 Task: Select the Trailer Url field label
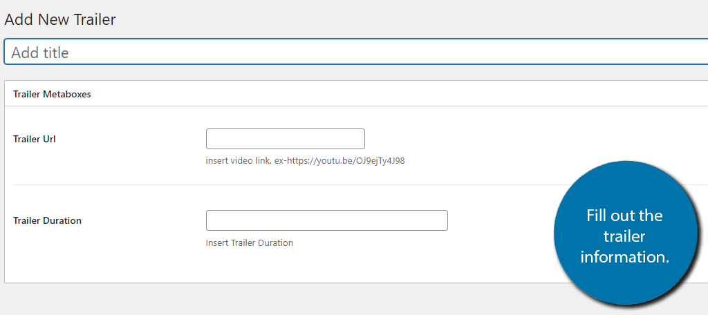click(x=35, y=139)
